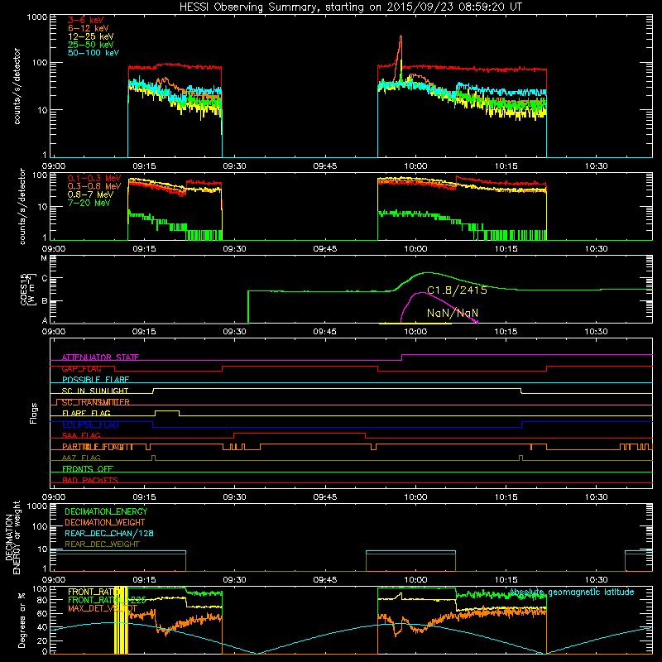
Task: Click the yellow vertical bars in bottom panel
Action: click(x=121, y=620)
